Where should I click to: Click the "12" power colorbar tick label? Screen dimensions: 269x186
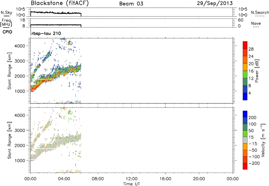251,79
